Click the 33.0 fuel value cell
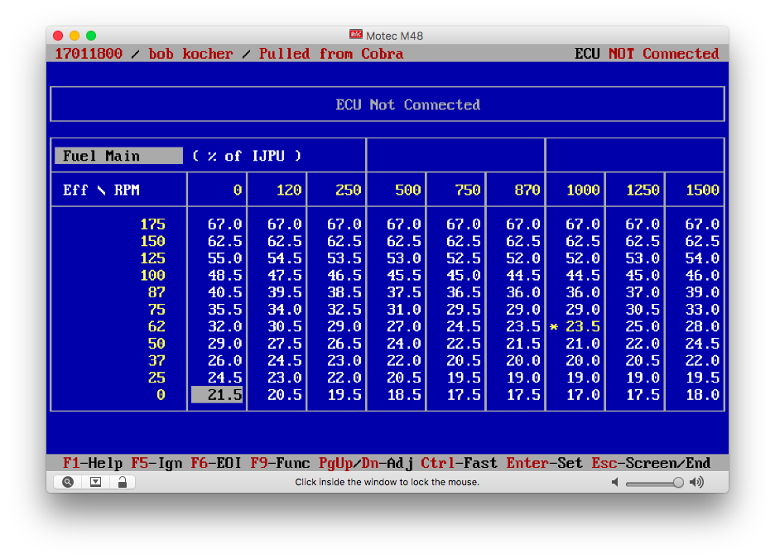The height and width of the screenshot is (559, 775). [x=702, y=310]
